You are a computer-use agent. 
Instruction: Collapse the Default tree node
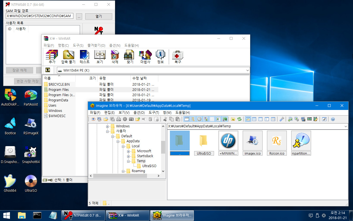pyautogui.click(x=113, y=136)
